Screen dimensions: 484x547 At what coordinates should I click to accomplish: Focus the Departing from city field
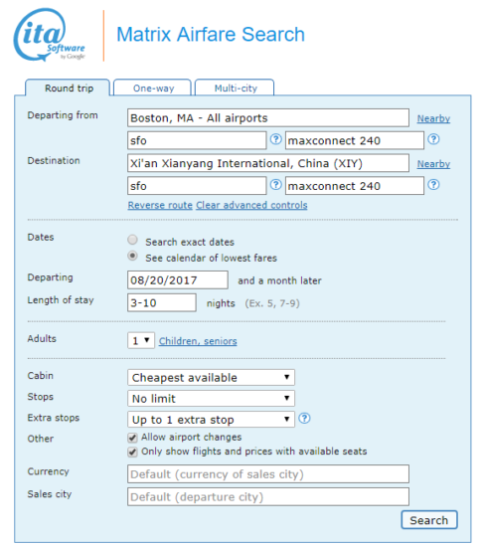coord(268,118)
